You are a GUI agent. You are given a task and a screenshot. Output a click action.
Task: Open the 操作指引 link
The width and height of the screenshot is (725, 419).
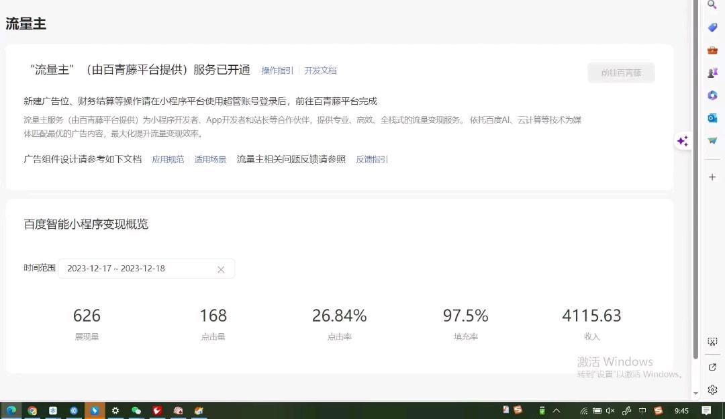[277, 71]
